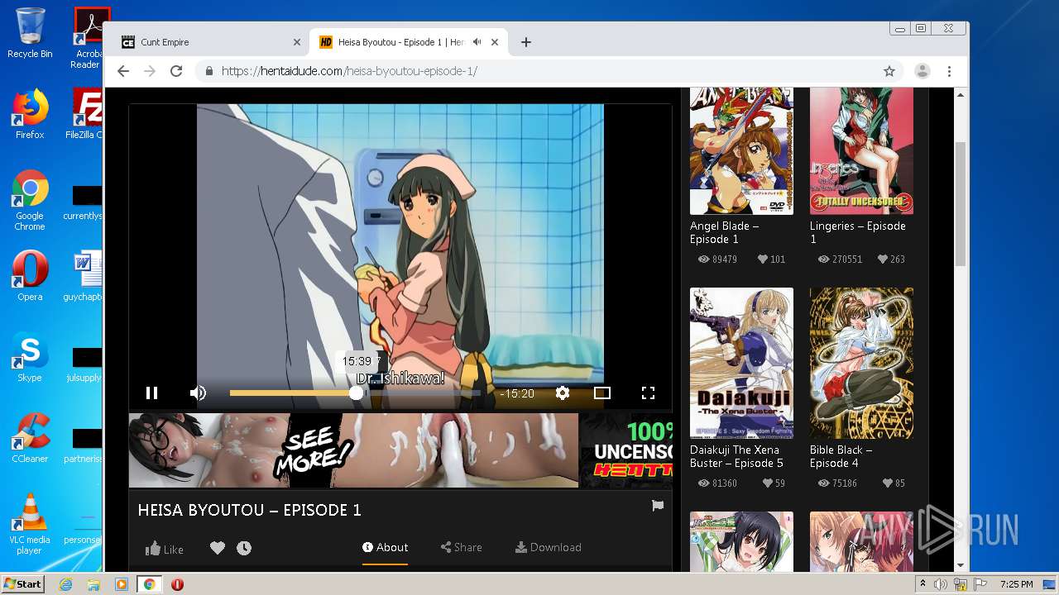Open a new browser tab
This screenshot has width=1059, height=595.
(x=526, y=42)
